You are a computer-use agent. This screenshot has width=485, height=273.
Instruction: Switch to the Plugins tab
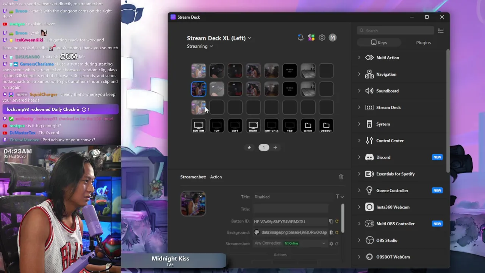click(423, 42)
